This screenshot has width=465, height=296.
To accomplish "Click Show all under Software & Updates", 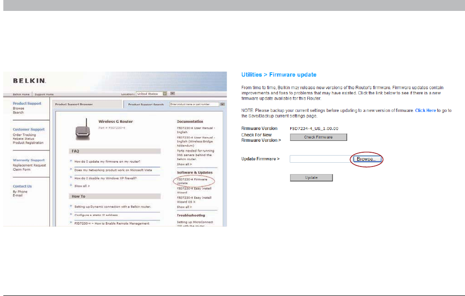I will (x=184, y=207).
